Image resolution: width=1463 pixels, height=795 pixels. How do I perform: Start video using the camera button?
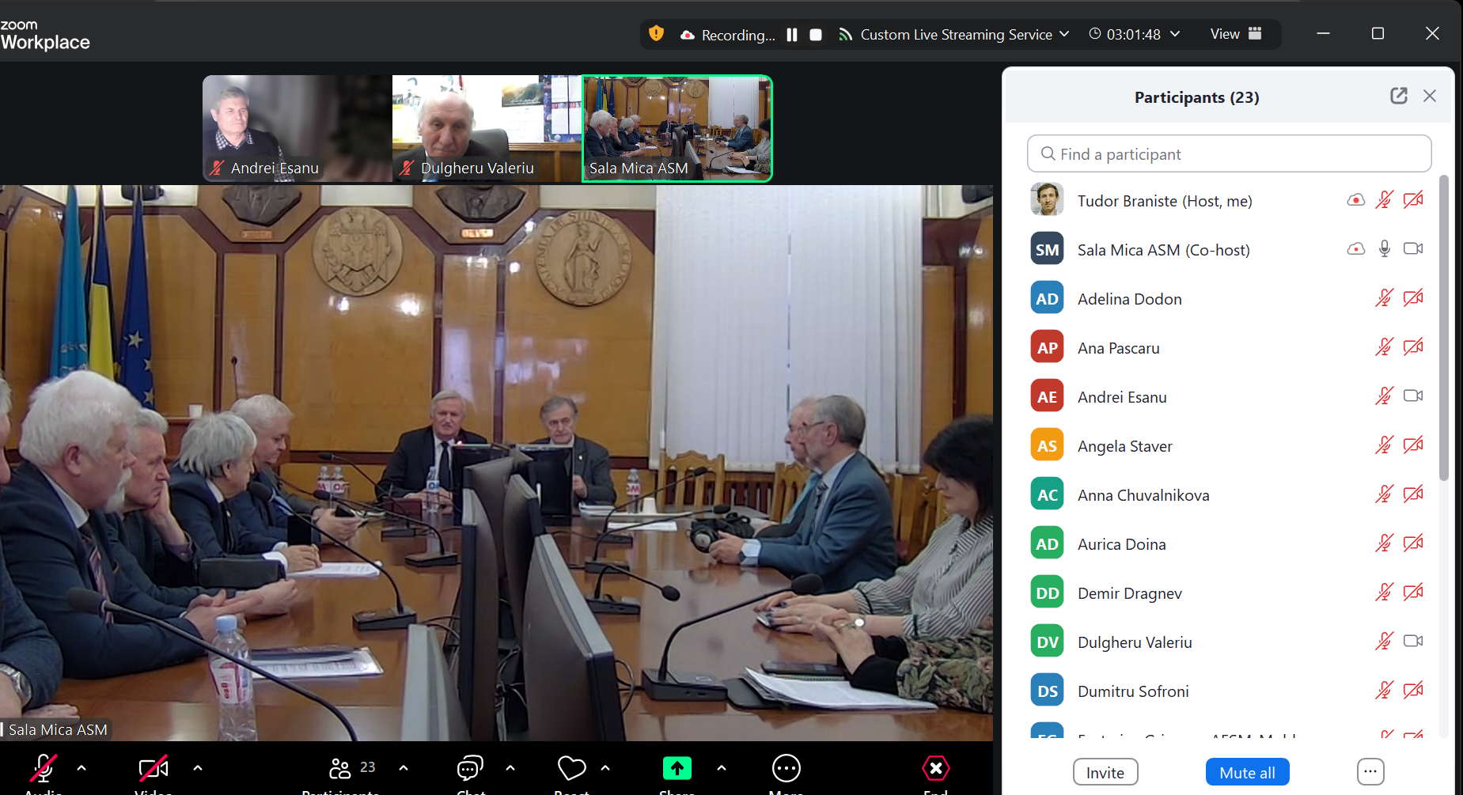click(x=153, y=768)
